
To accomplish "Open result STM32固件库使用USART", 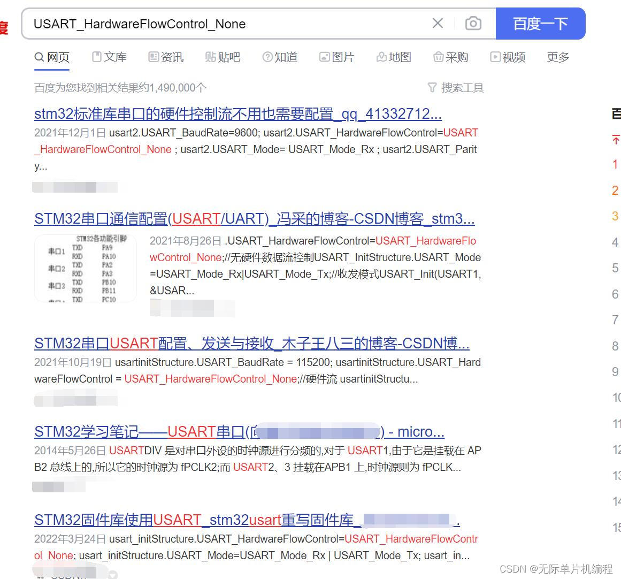I will tap(247, 520).
